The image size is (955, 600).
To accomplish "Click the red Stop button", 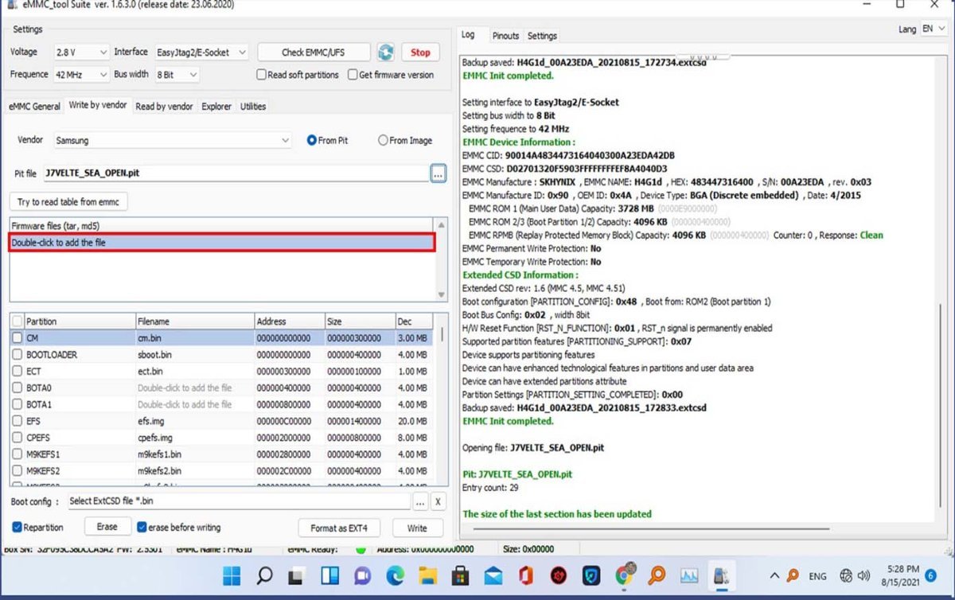I will pos(420,53).
